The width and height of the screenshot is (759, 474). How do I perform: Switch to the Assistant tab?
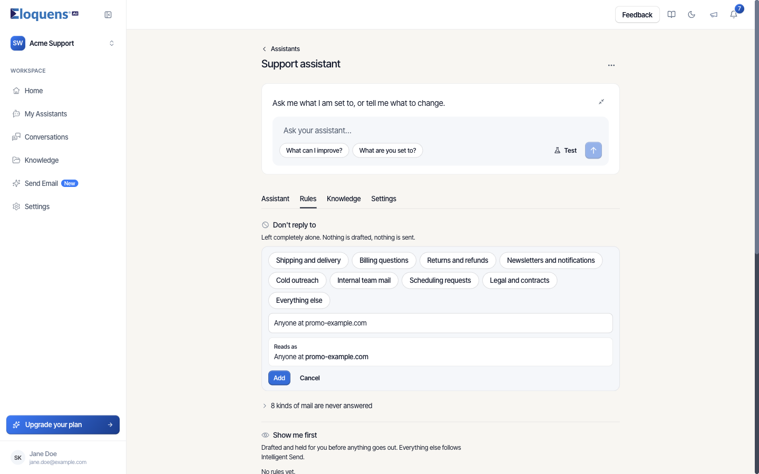(275, 199)
